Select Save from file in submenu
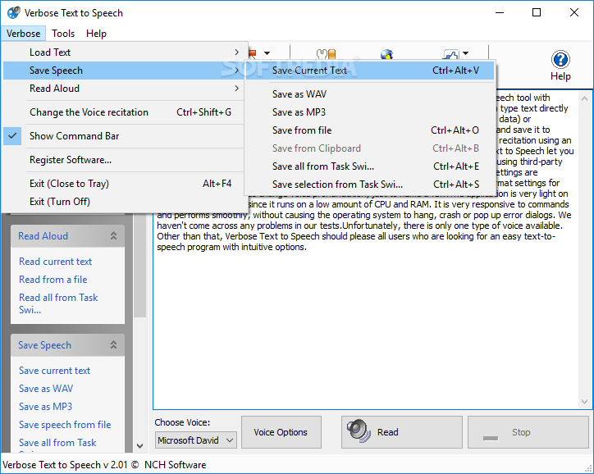 tap(370, 130)
